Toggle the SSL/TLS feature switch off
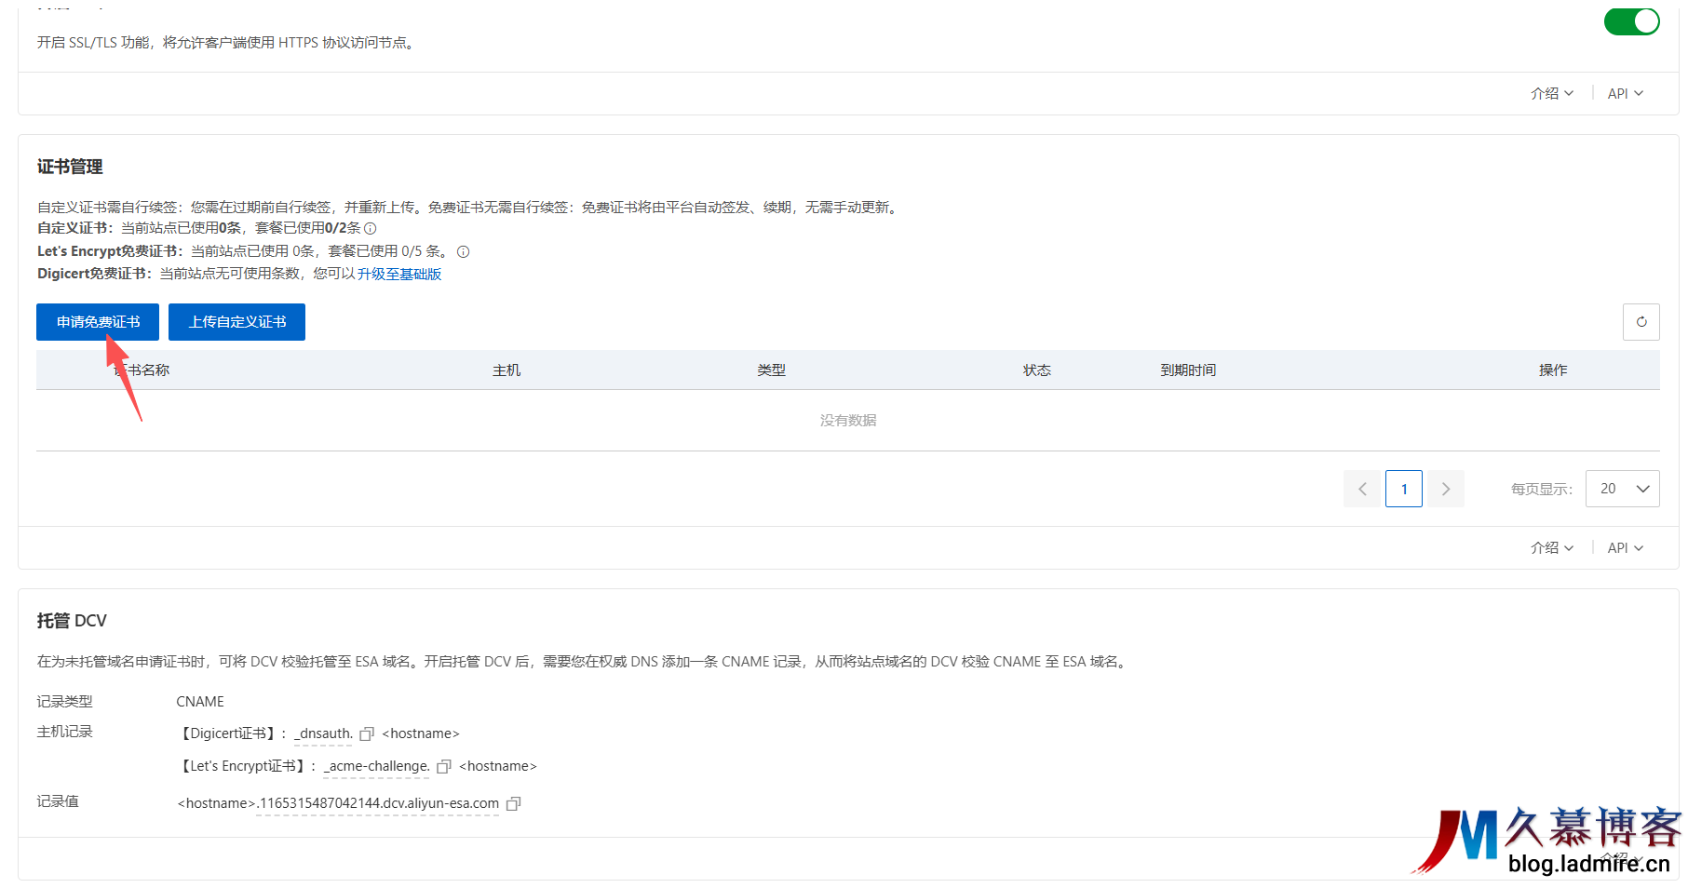The height and width of the screenshot is (888, 1688). coord(1631,20)
